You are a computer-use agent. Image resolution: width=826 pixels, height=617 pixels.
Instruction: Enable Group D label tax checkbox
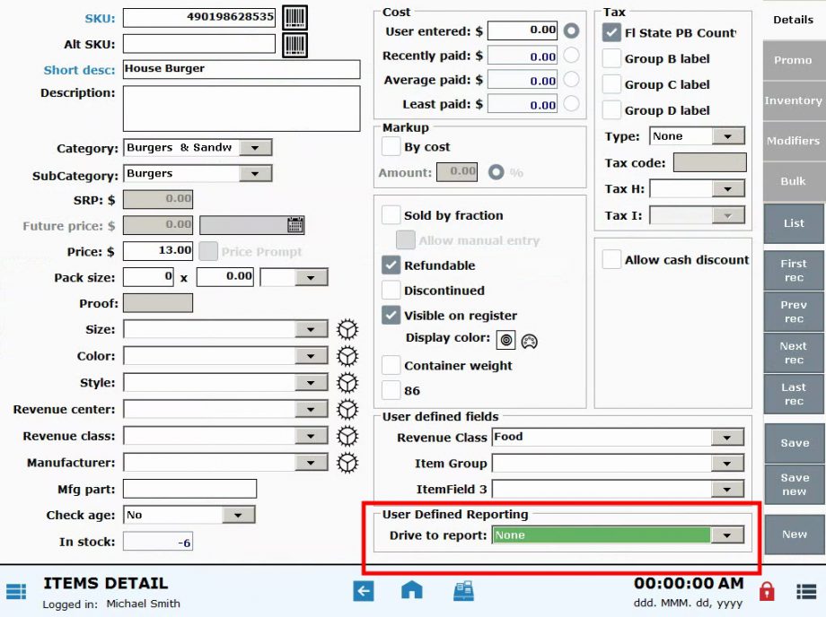(x=611, y=110)
